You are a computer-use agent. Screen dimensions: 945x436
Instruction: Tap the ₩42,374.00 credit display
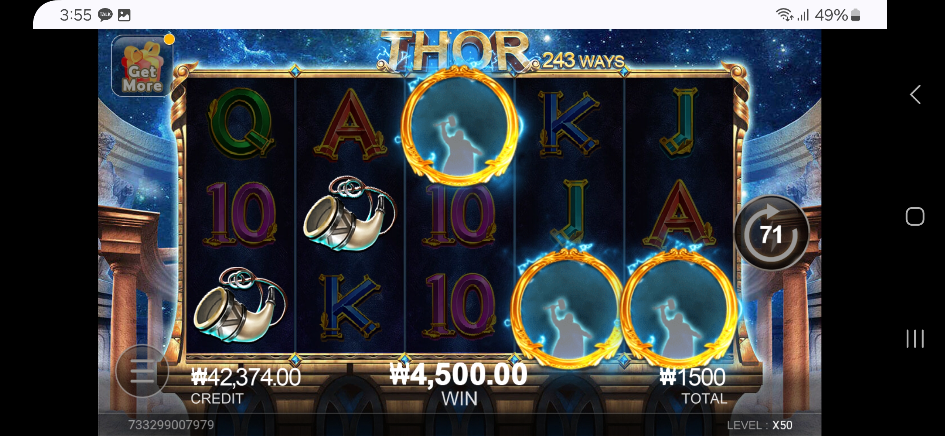[x=246, y=377]
